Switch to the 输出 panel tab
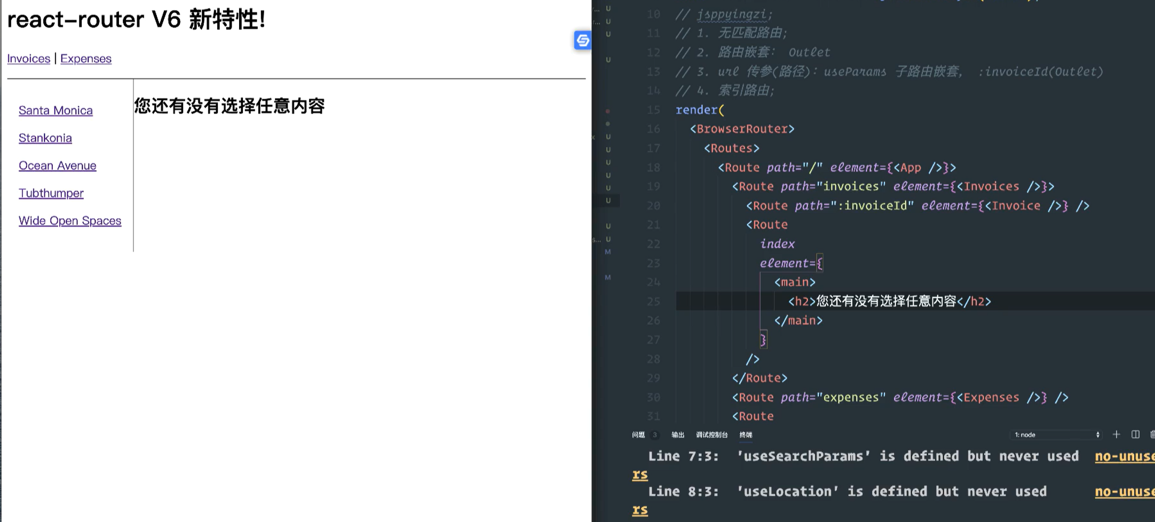1155x522 pixels. point(678,435)
